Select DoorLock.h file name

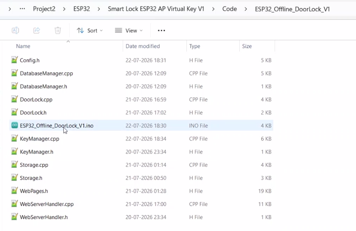point(33,113)
